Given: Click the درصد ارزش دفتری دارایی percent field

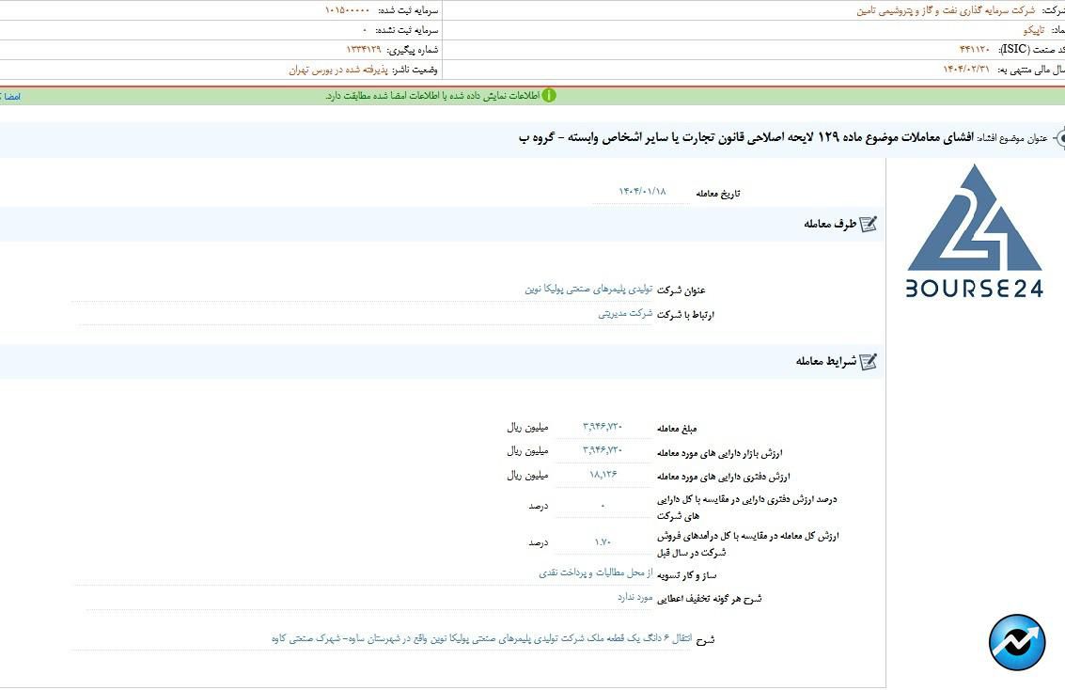Looking at the screenshot, I should coord(603,505).
